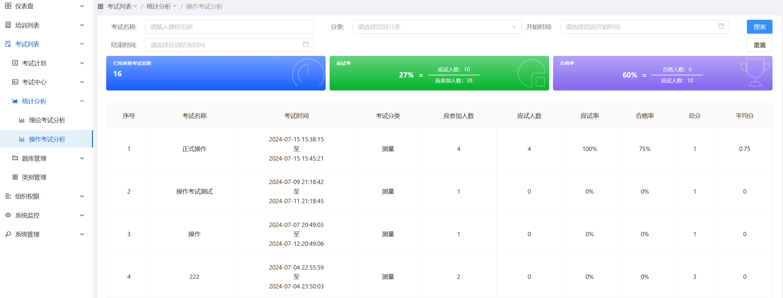This screenshot has height=298, width=783.
Task: Pick an end time in 结束时间 field
Action: [229, 45]
